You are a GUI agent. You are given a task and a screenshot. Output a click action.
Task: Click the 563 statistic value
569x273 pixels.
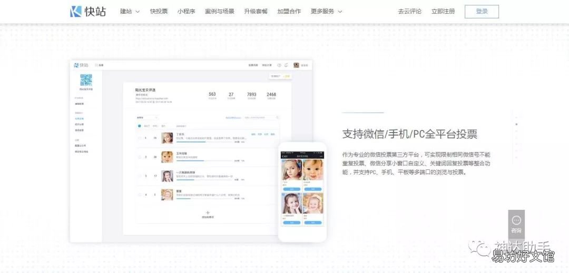coord(212,95)
